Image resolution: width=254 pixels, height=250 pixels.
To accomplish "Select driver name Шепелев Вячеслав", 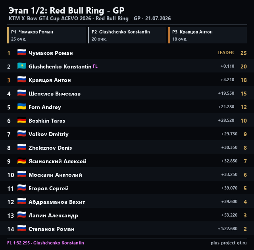I will 54,94.
